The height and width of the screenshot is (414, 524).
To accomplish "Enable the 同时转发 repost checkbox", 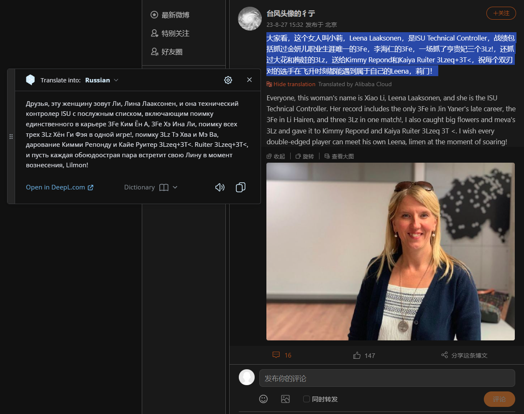I will point(307,399).
